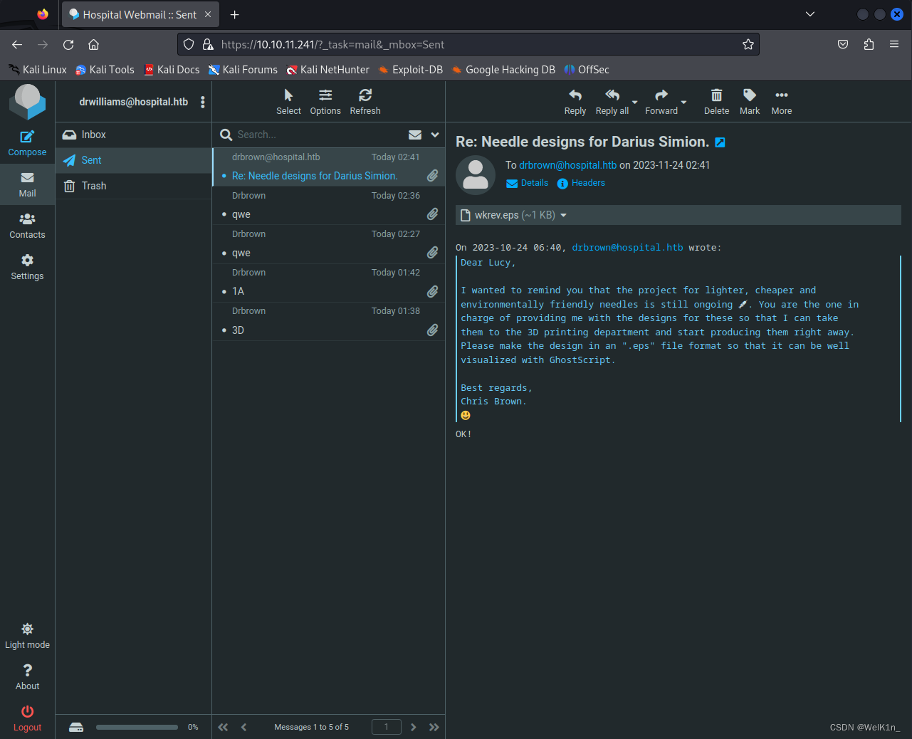
Task: Open the Firefox application menu
Action: pyautogui.click(x=894, y=44)
